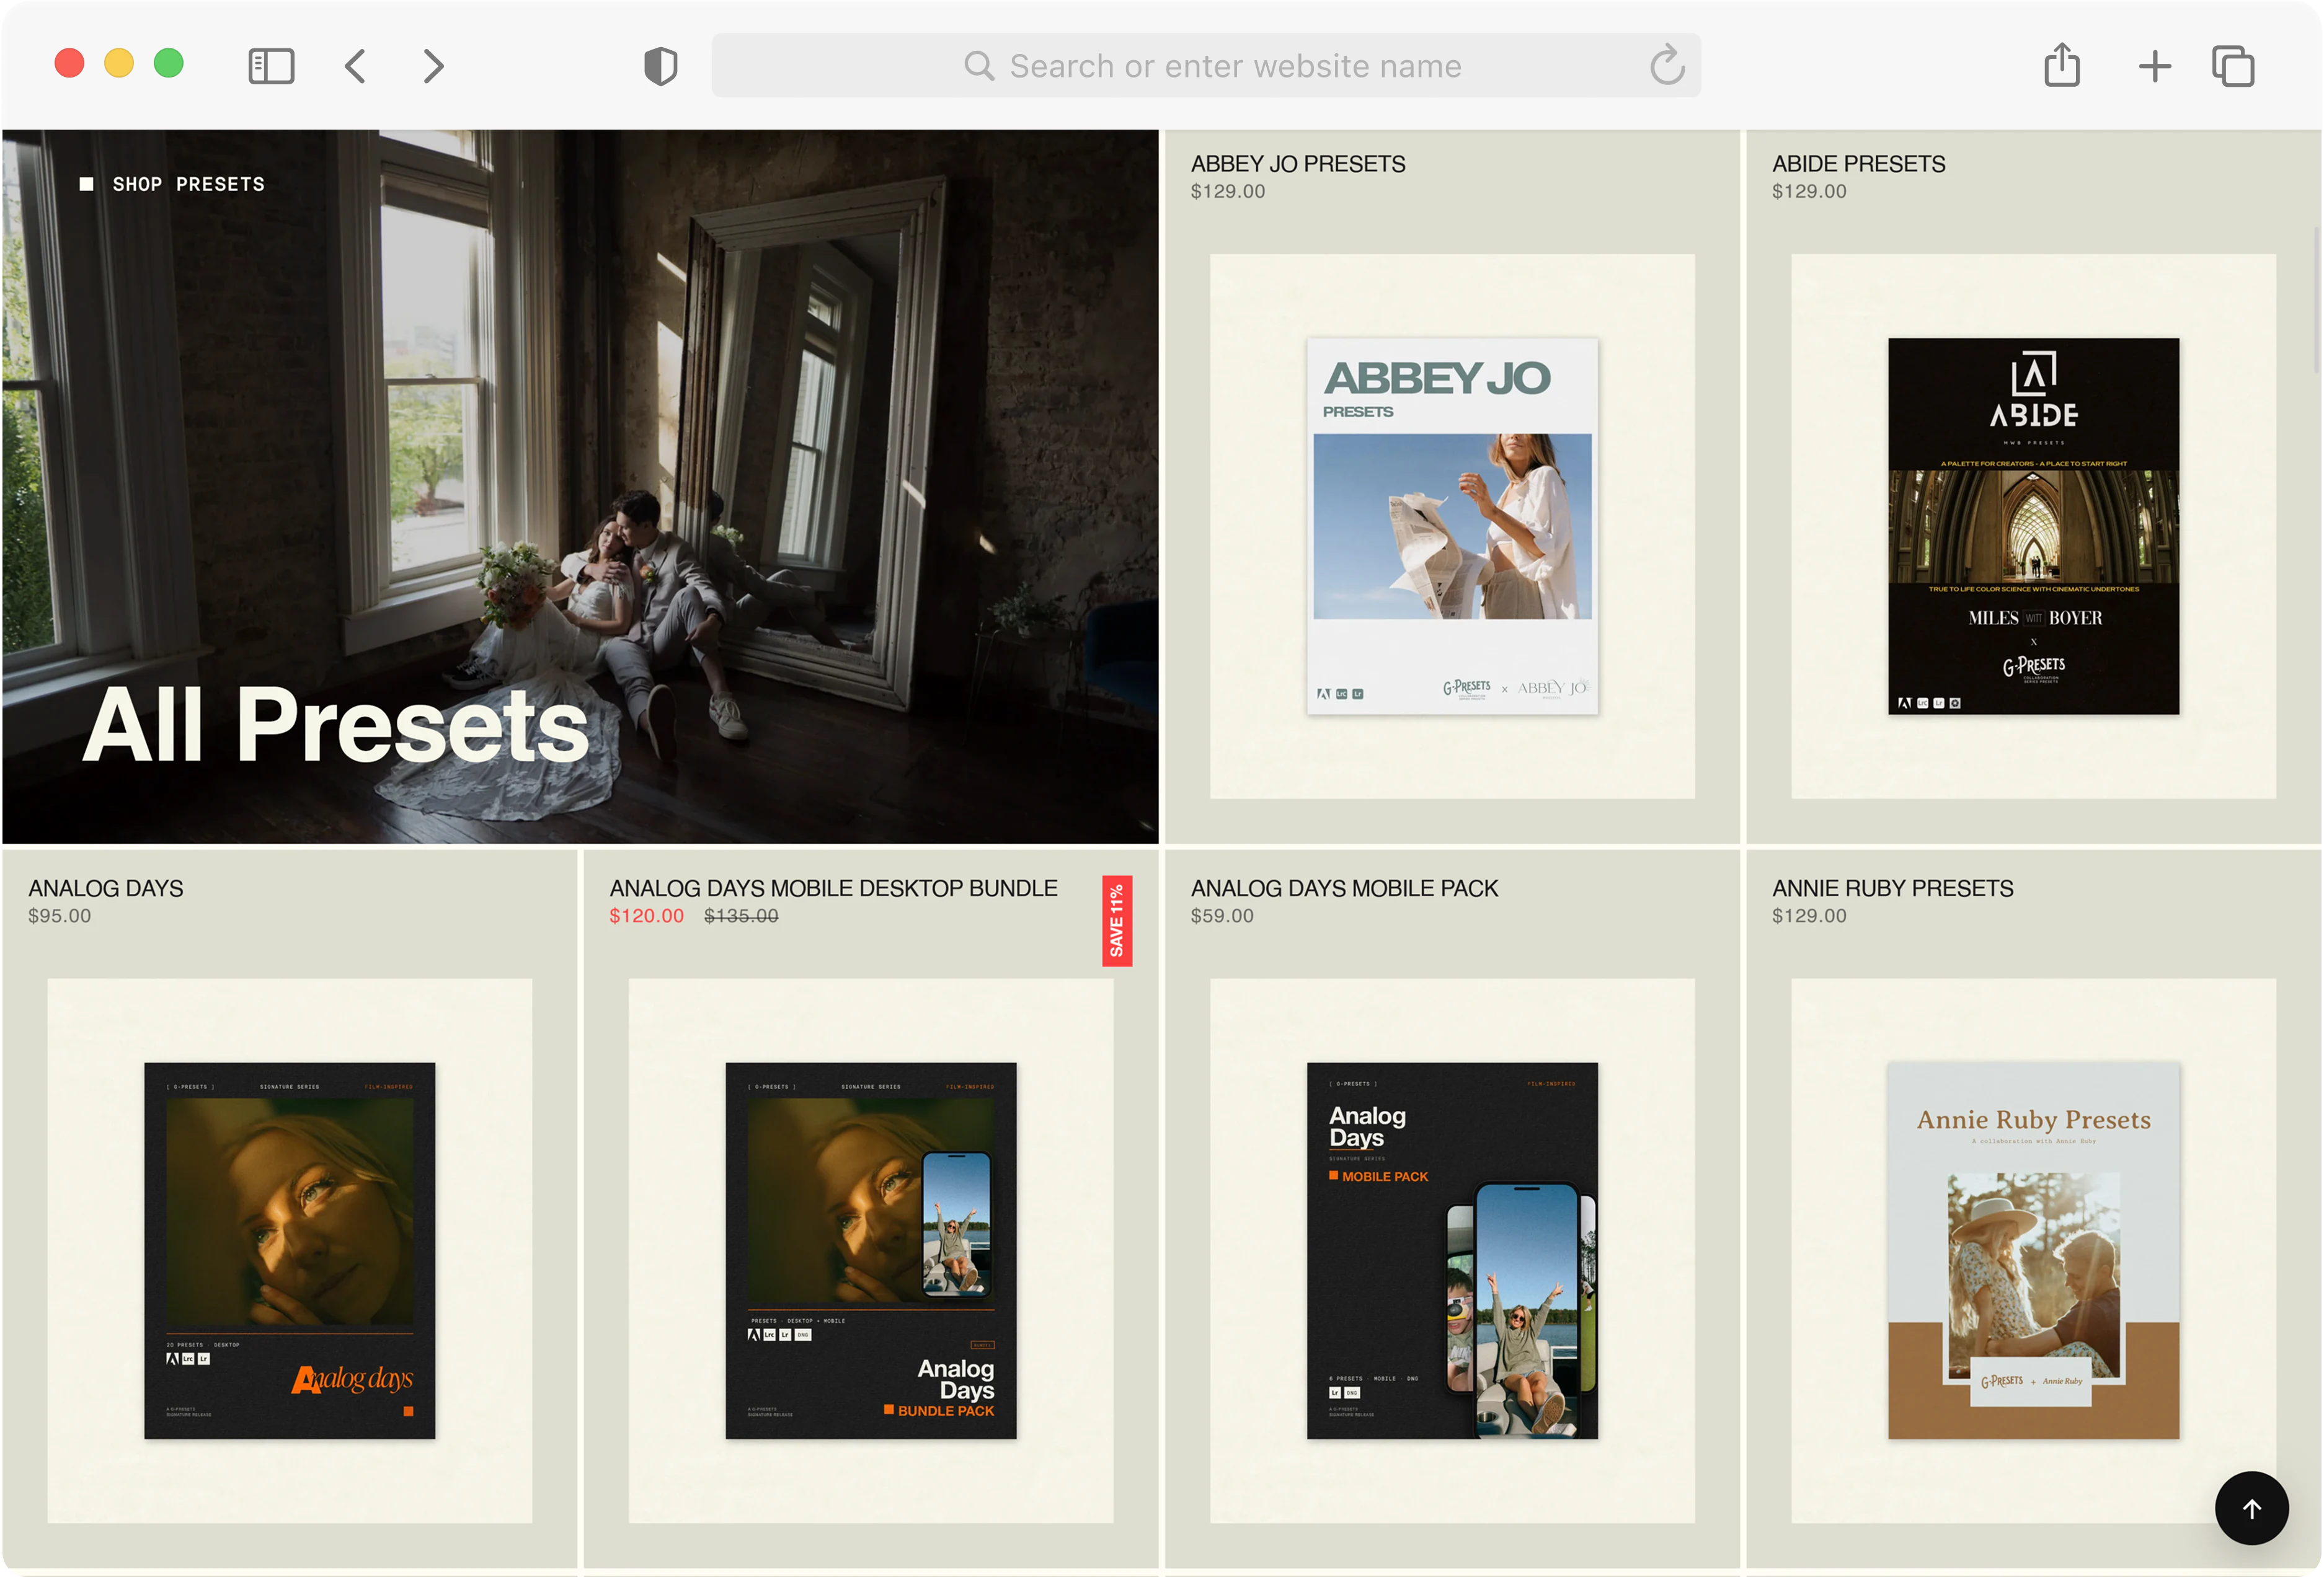Image resolution: width=2324 pixels, height=1577 pixels.
Task: Open the share sheet
Action: 2062,64
